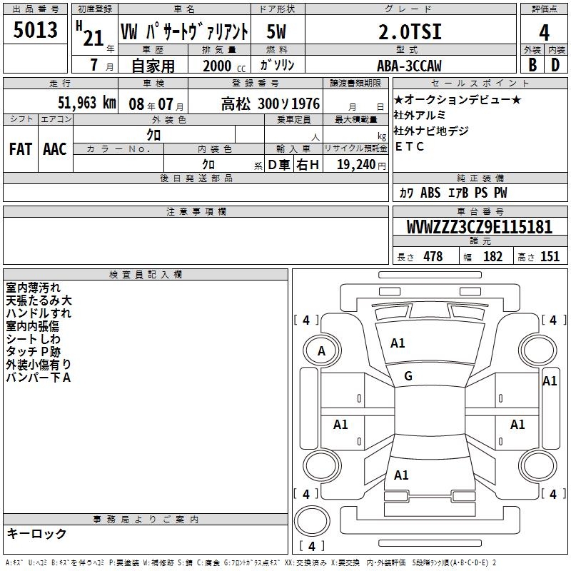The image size is (571, 571).
Task: Click A1 mark on right rear door
Action: click(517, 425)
